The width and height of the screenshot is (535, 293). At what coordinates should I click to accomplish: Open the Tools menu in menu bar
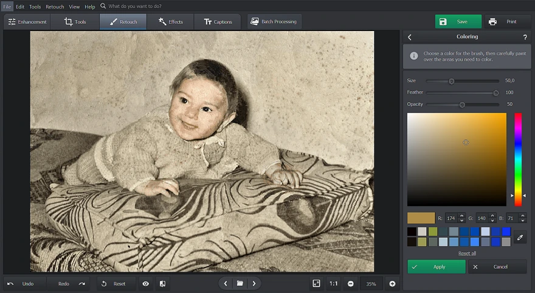[x=35, y=7]
